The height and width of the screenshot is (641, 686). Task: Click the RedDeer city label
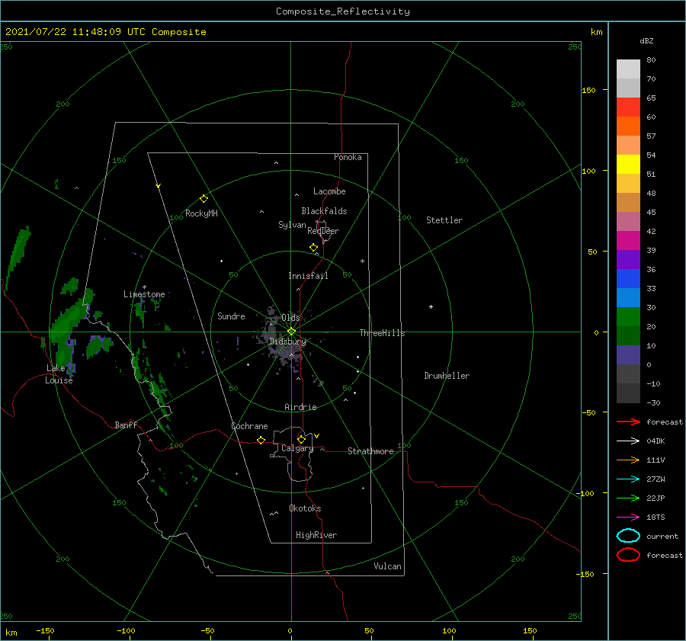tap(323, 231)
